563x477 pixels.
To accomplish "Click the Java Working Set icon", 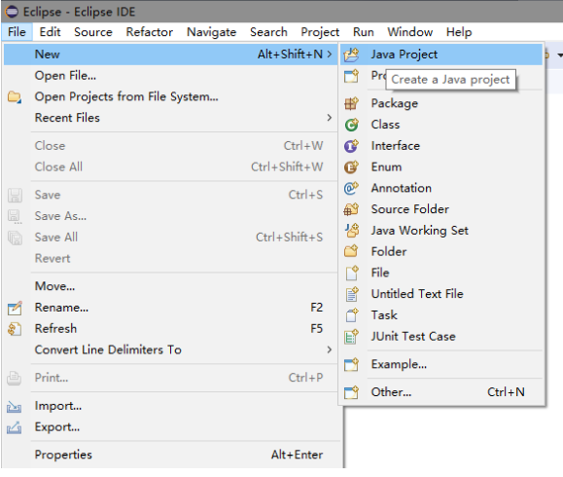I will (x=351, y=231).
